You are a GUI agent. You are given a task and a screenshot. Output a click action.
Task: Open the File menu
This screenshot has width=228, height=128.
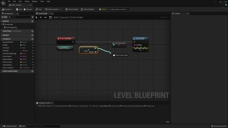pyautogui.click(x=9, y=1)
